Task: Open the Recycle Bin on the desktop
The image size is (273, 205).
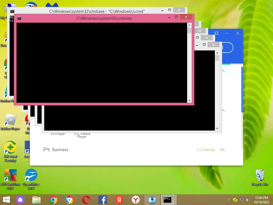Action: point(260,178)
